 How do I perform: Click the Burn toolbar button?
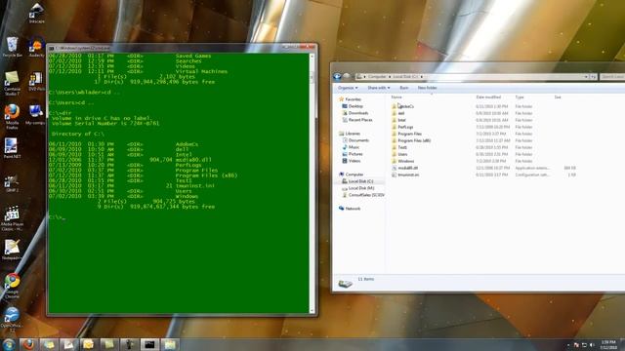403,88
